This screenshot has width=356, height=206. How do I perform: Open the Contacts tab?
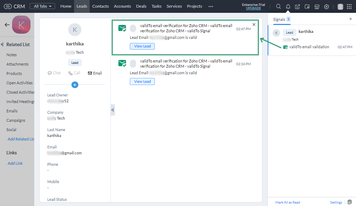(x=100, y=6)
